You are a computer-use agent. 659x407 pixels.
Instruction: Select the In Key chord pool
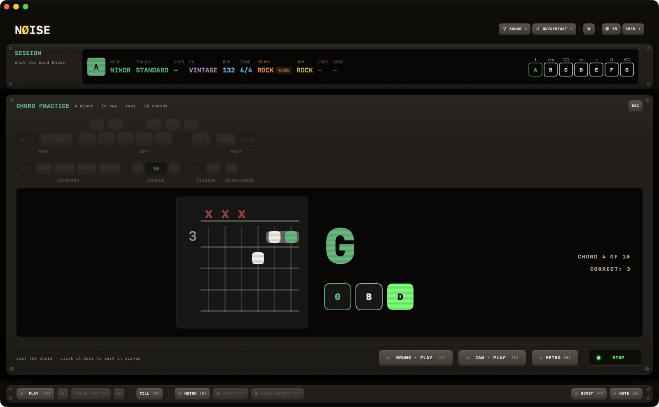coord(27,140)
